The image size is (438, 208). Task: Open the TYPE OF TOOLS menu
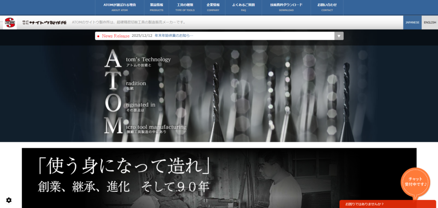tap(185, 7)
